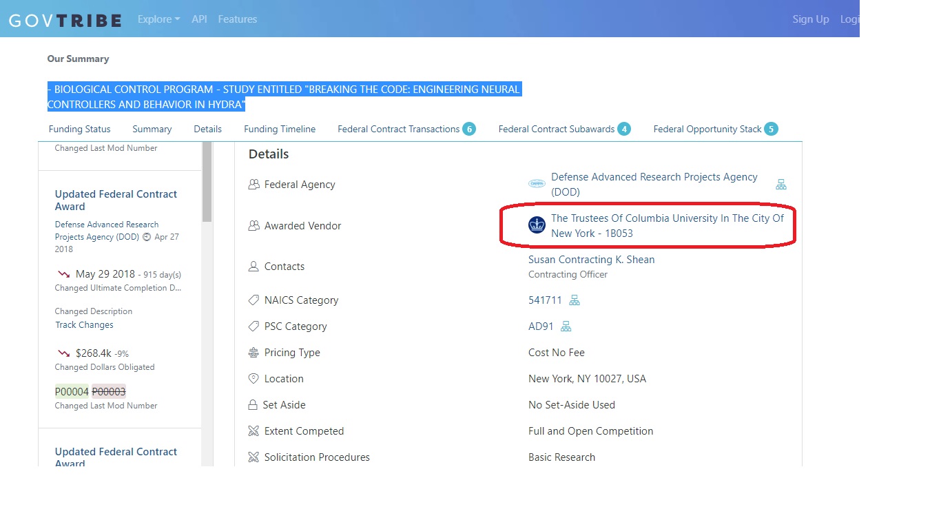Click the Extent Competed icon
This screenshot has height=529, width=941.
254,431
